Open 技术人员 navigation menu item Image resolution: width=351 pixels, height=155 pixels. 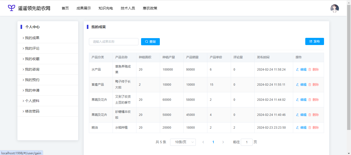pyautogui.click(x=128, y=8)
